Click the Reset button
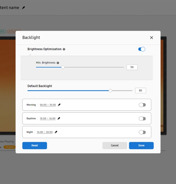This screenshot has height=184, width=176. click(x=35, y=146)
